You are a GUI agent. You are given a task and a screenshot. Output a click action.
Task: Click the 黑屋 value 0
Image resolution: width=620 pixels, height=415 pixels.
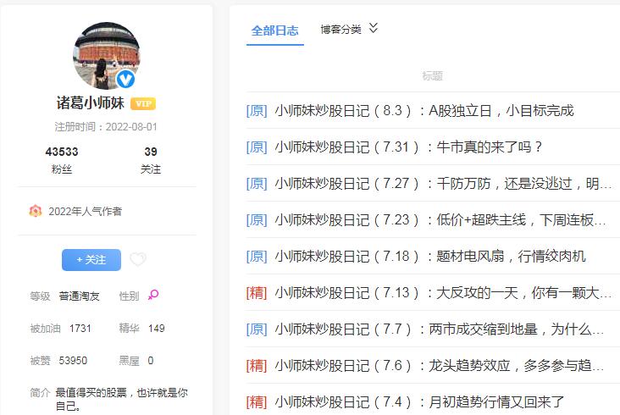point(151,361)
